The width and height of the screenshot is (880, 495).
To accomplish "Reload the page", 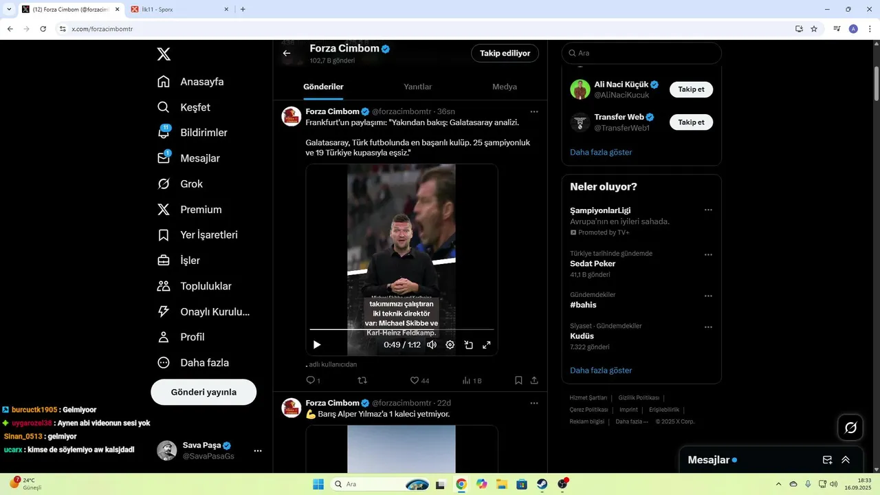I will [43, 29].
